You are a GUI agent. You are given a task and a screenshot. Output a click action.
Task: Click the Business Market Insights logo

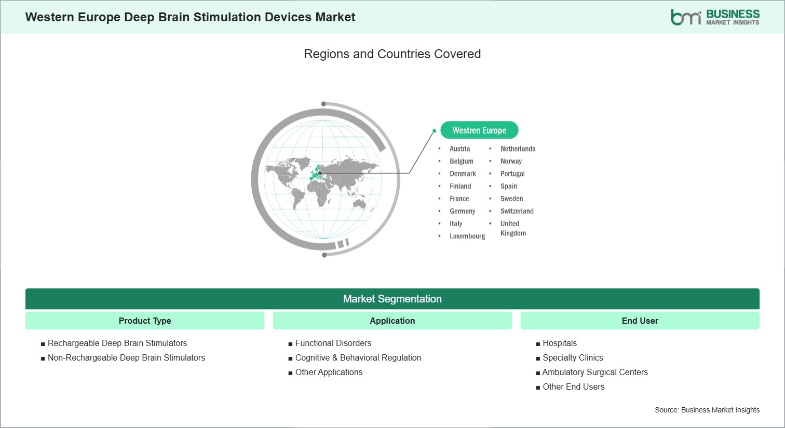(715, 17)
